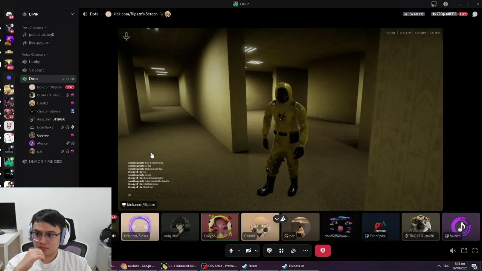Open the Inbox icon in title bar
The width and height of the screenshot is (482, 271).
pyautogui.click(x=434, y=4)
